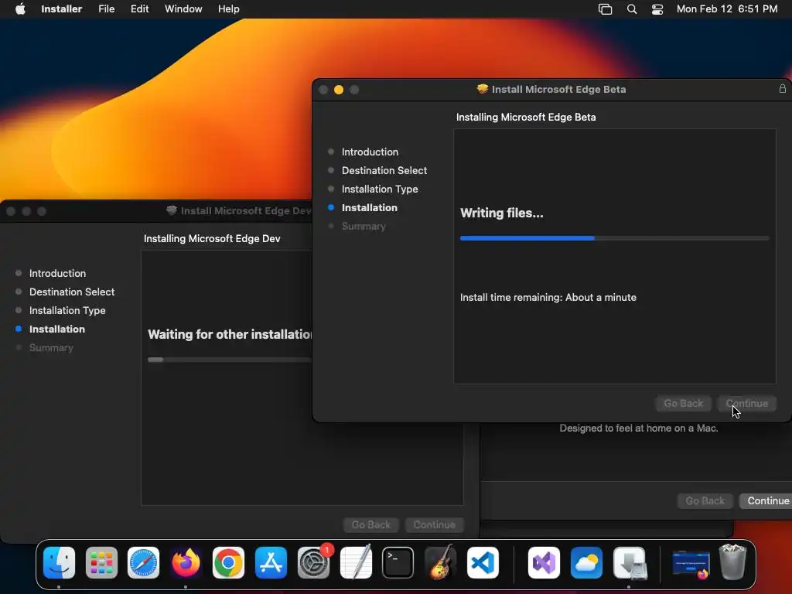Open System Settings with update badge

click(x=314, y=563)
